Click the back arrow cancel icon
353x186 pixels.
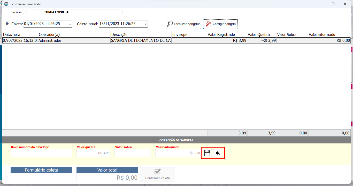pos(218,153)
